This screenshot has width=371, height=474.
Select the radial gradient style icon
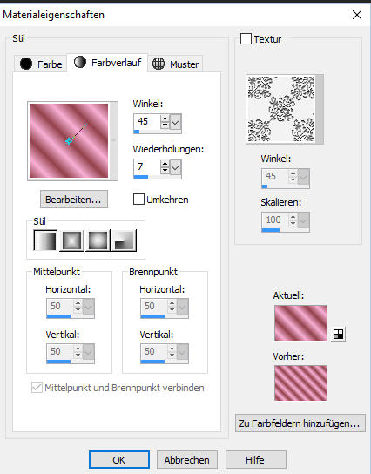coord(124,240)
